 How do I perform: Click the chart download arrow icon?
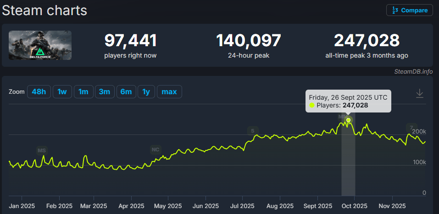419,93
